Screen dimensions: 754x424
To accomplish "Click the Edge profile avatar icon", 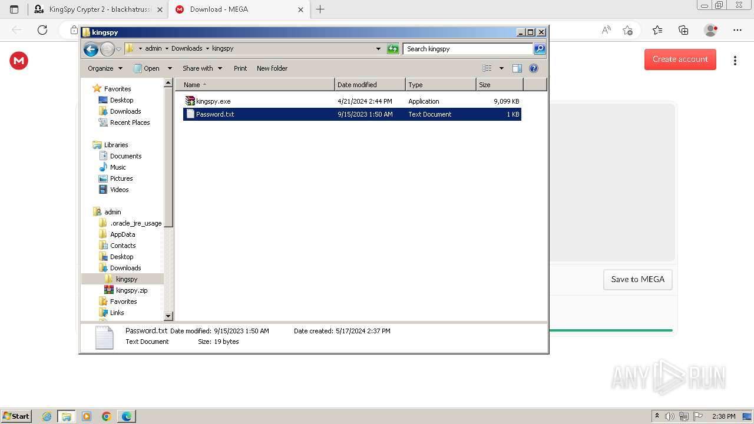I will [711, 30].
